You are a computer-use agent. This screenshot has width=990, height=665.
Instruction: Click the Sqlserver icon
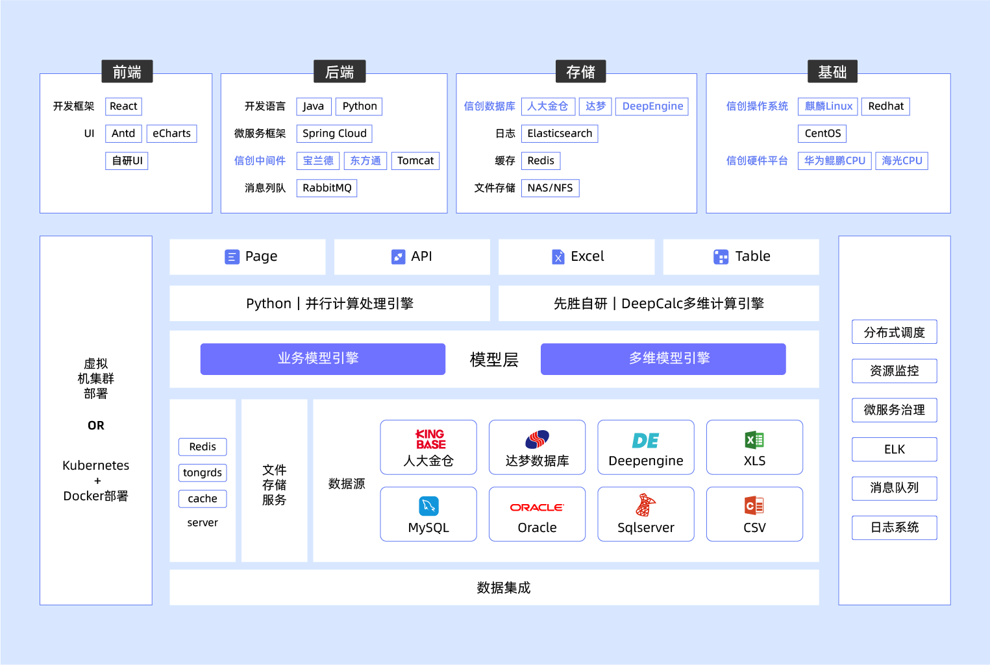tap(645, 505)
